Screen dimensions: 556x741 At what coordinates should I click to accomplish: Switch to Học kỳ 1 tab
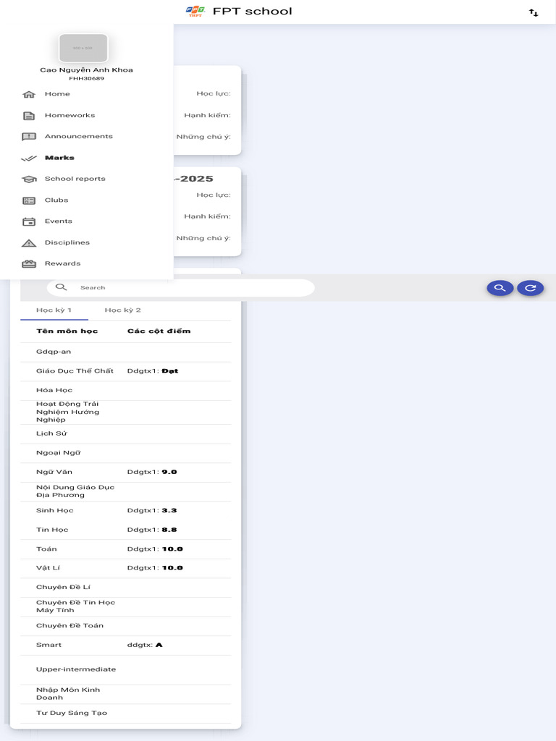pos(54,310)
